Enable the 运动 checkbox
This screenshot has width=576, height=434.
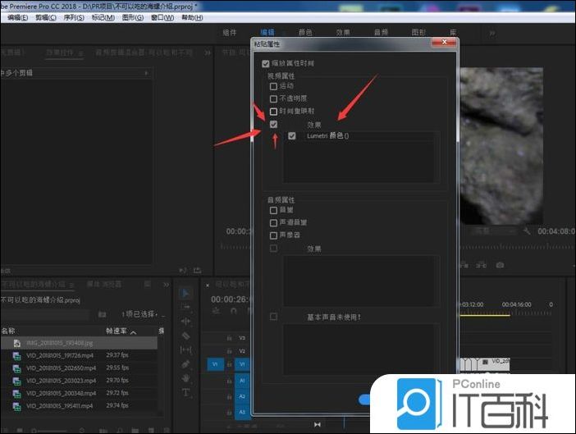pos(273,86)
